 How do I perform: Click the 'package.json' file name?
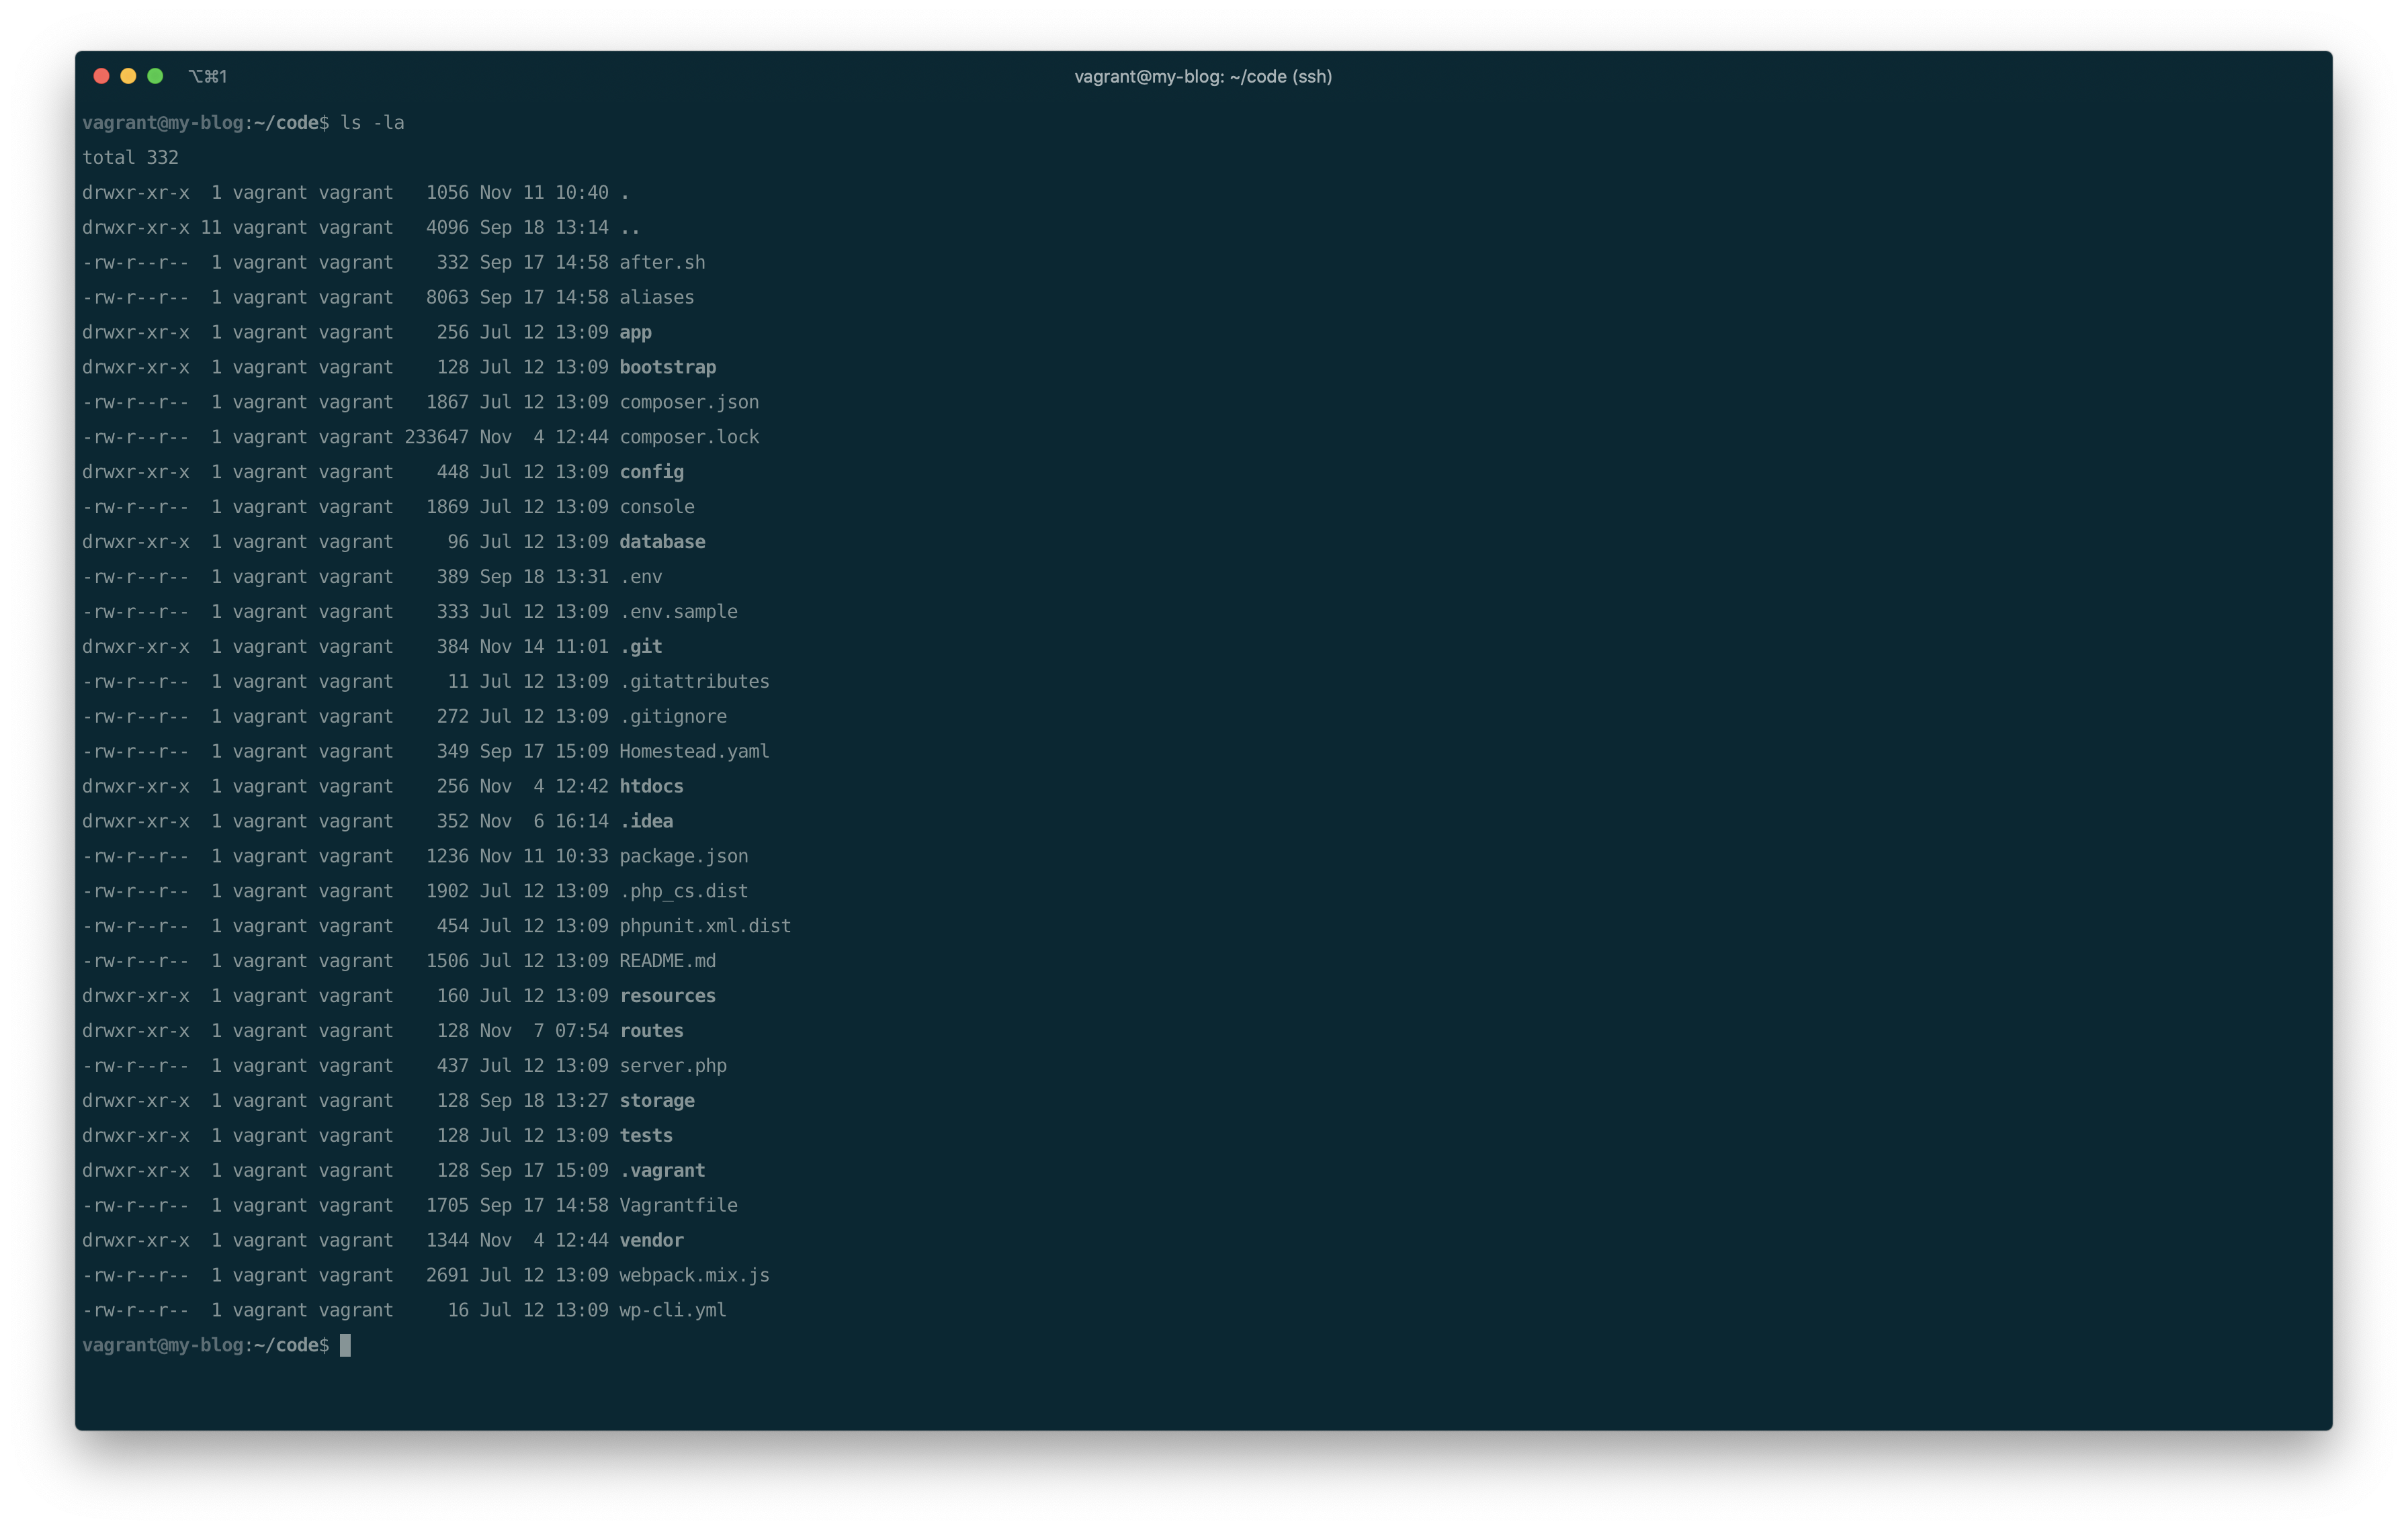[684, 856]
